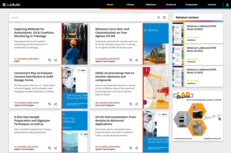Click tag icon on UV-Vis Instrumentation card
Screen dimensions: 231x153
131,148
